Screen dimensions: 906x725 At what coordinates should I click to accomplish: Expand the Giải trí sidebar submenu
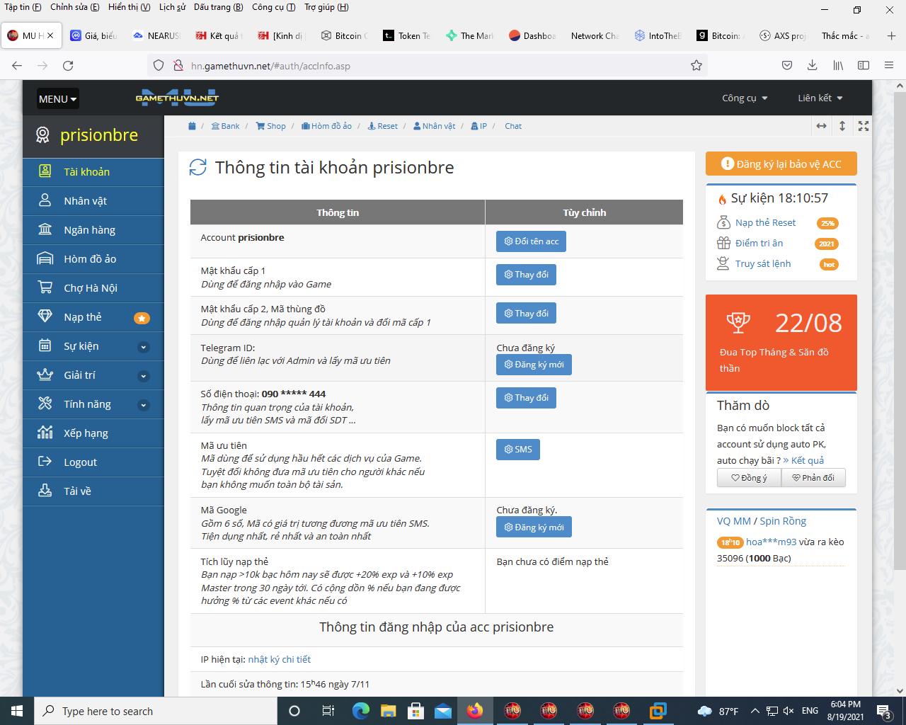click(x=144, y=376)
